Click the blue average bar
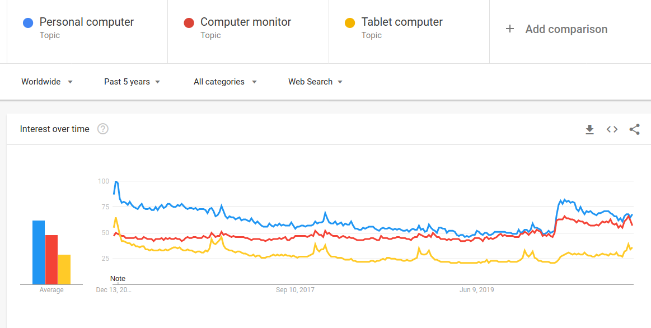Screen dimensions: 651x328 [39, 252]
